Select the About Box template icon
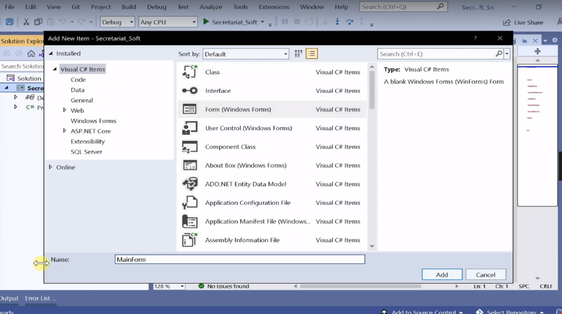The image size is (562, 314). click(189, 166)
